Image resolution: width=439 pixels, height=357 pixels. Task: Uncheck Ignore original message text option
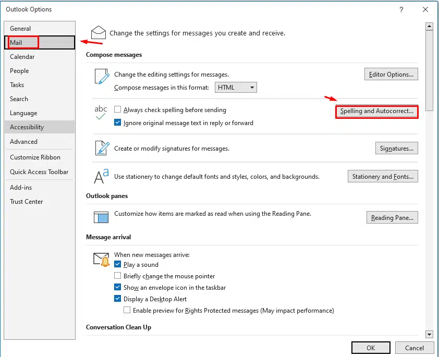[x=118, y=122]
